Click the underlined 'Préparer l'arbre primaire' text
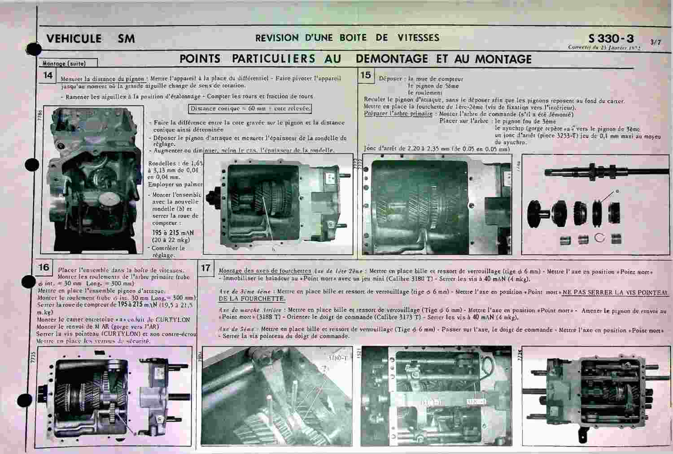 tap(398, 114)
